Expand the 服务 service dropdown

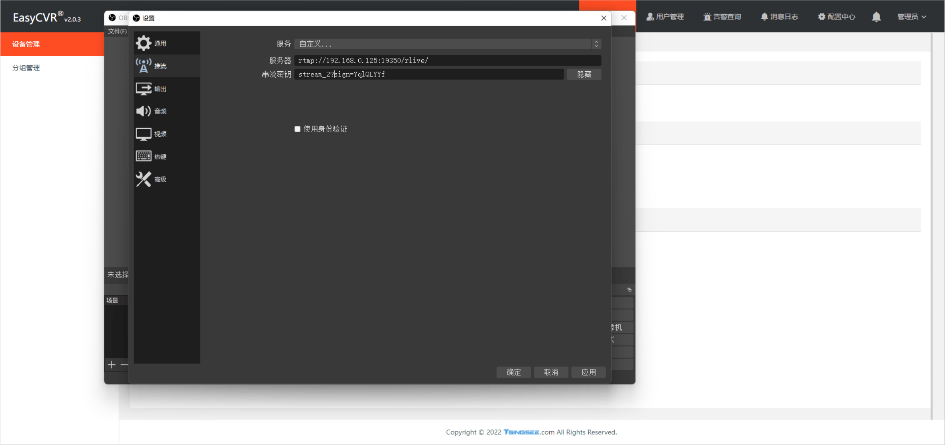[447, 44]
